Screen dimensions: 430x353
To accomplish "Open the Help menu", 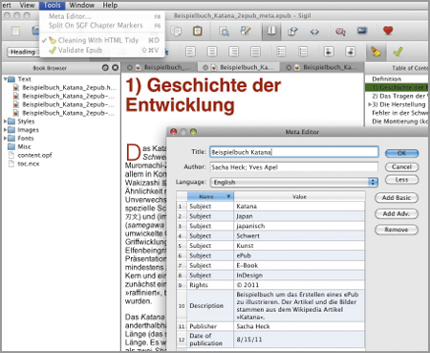I will pyautogui.click(x=110, y=5).
